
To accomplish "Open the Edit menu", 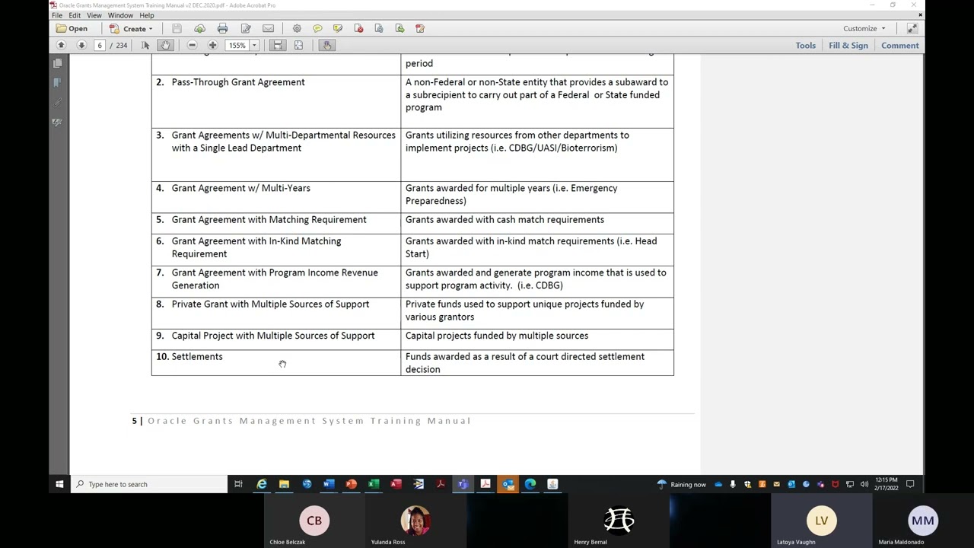I will pyautogui.click(x=75, y=15).
